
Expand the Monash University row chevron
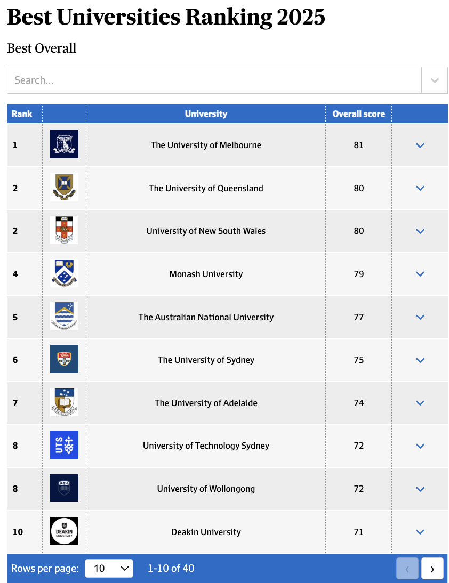point(420,274)
